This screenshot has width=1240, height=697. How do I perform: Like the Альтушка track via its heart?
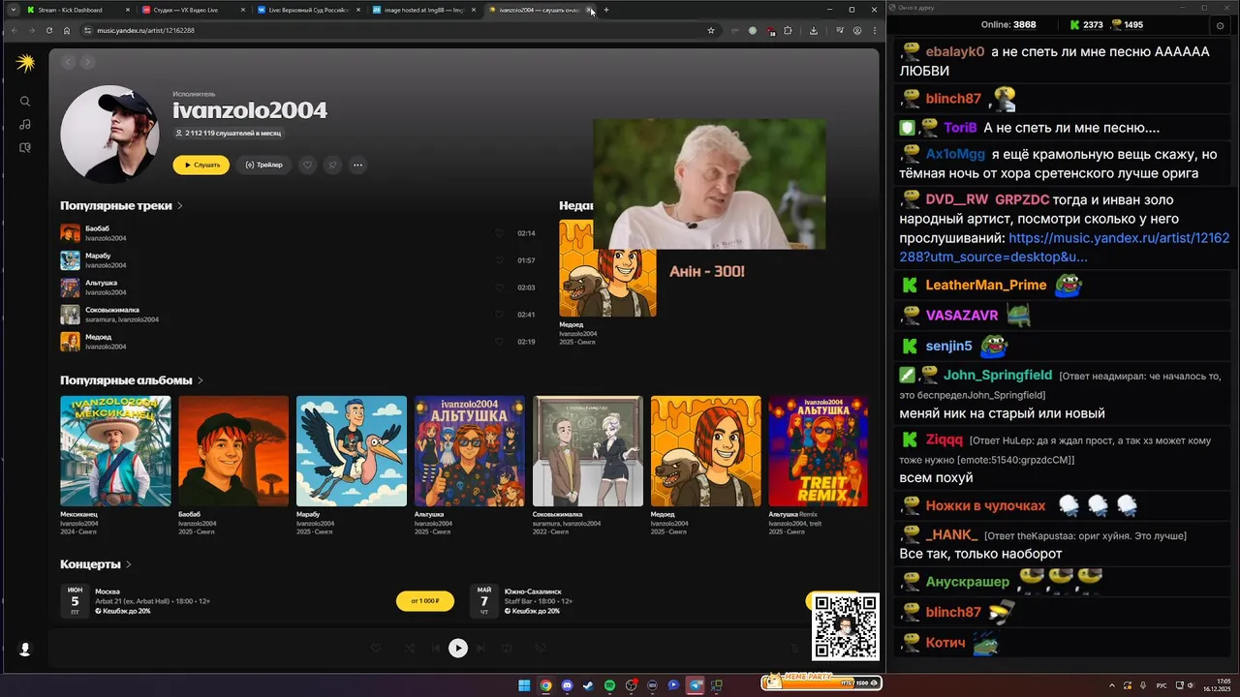pyautogui.click(x=500, y=288)
